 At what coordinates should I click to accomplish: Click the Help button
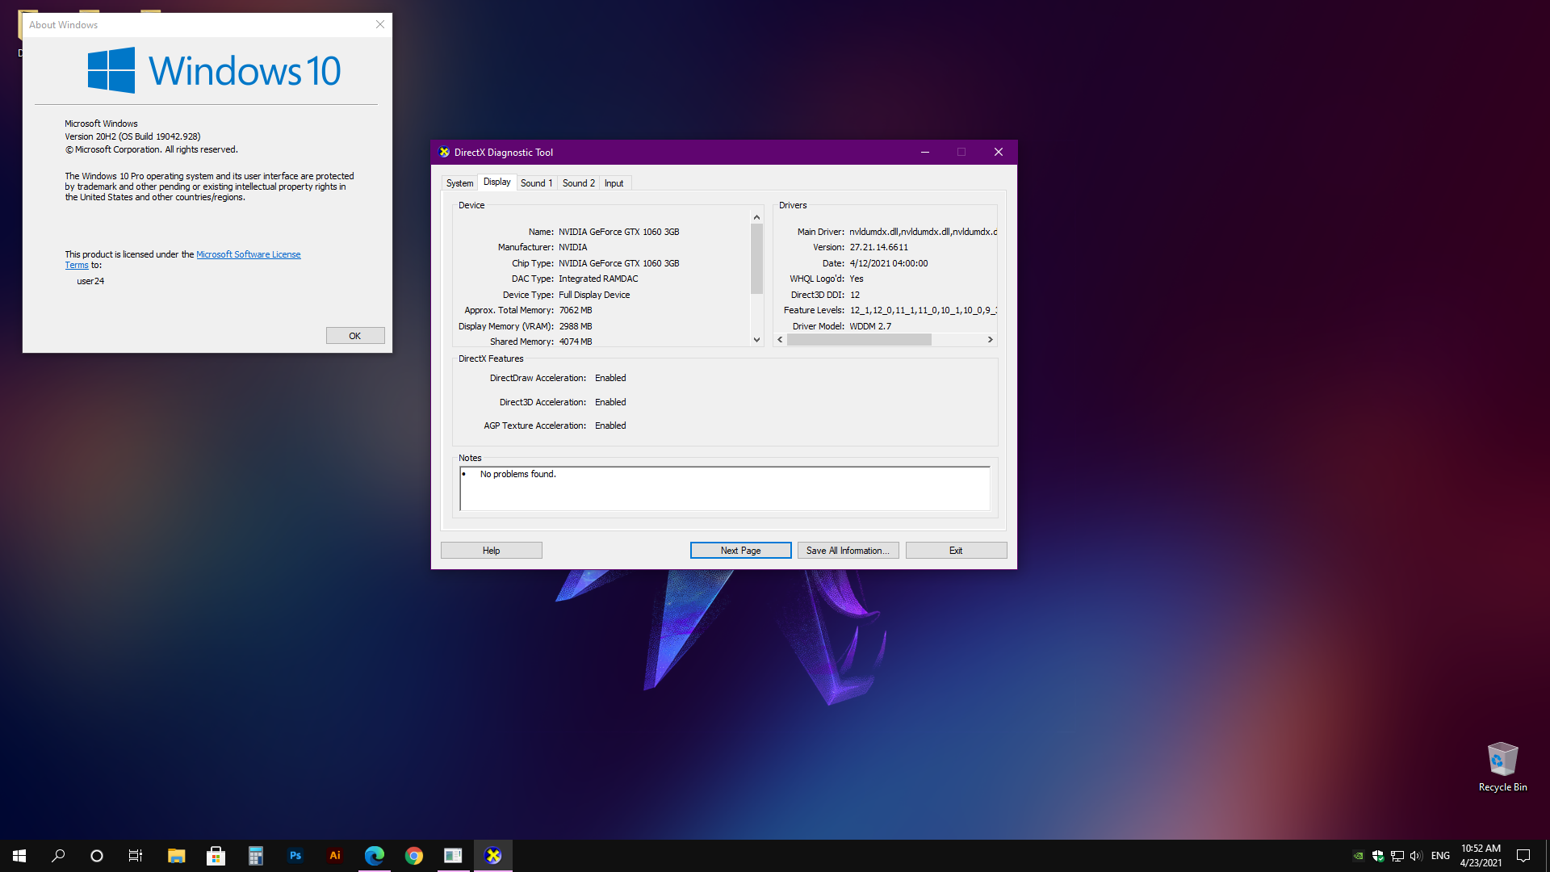coord(491,551)
